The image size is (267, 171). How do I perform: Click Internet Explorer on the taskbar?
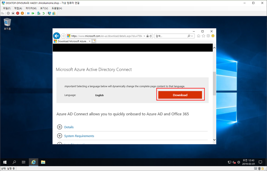[x=33, y=162]
